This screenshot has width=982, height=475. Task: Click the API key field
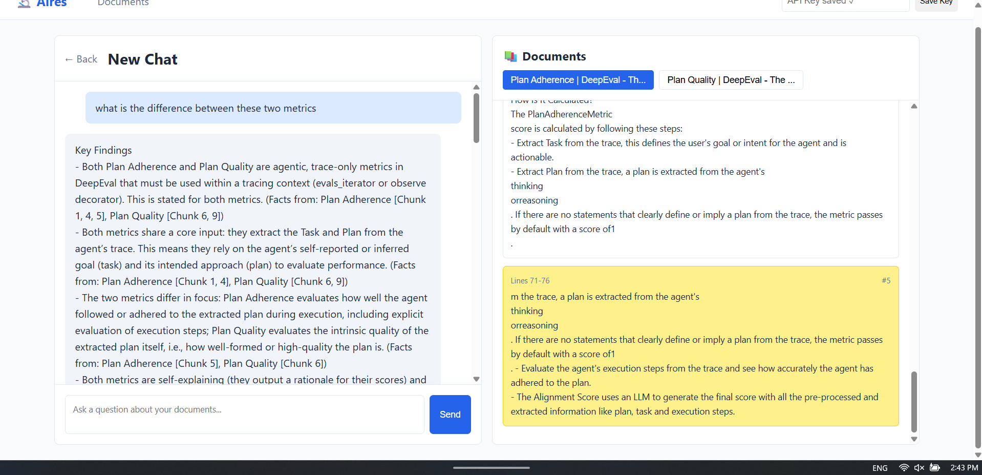(x=845, y=3)
